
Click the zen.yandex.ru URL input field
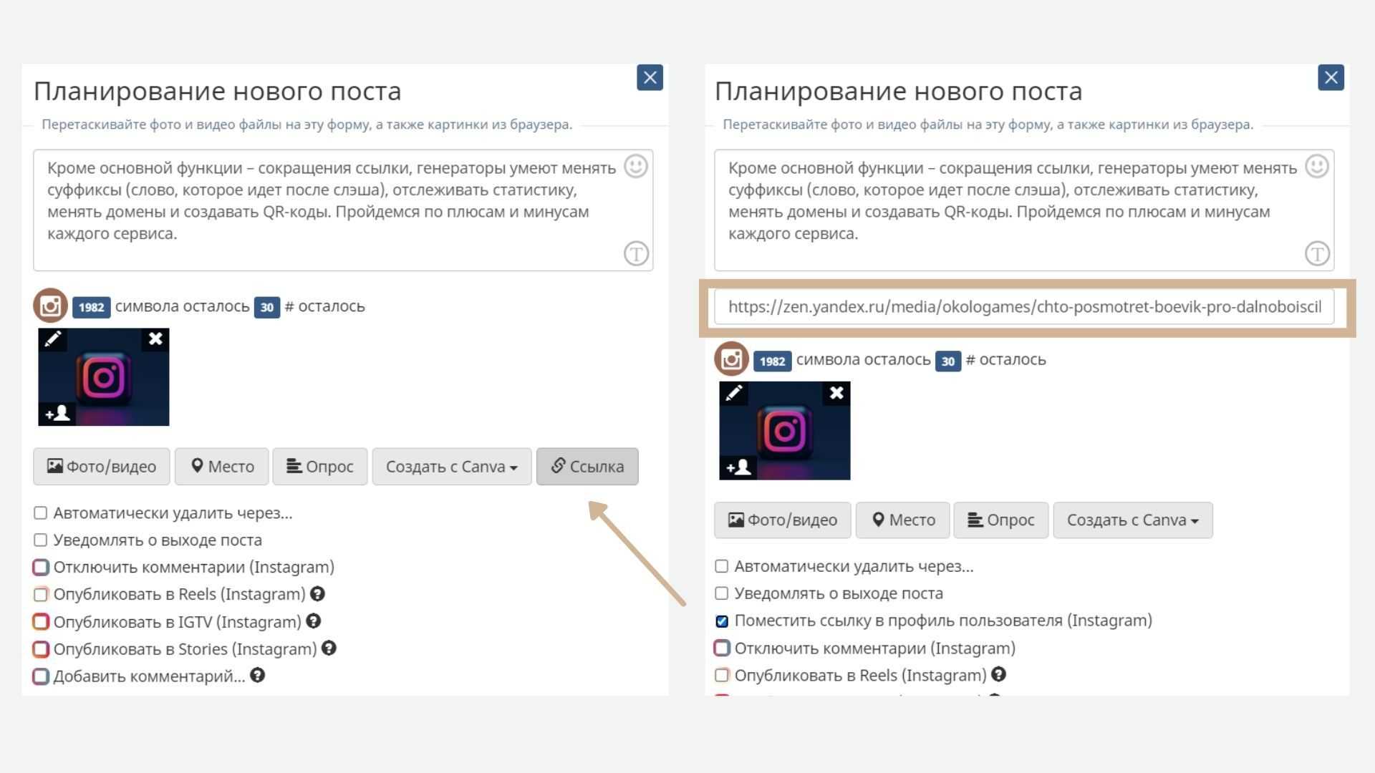point(1023,307)
